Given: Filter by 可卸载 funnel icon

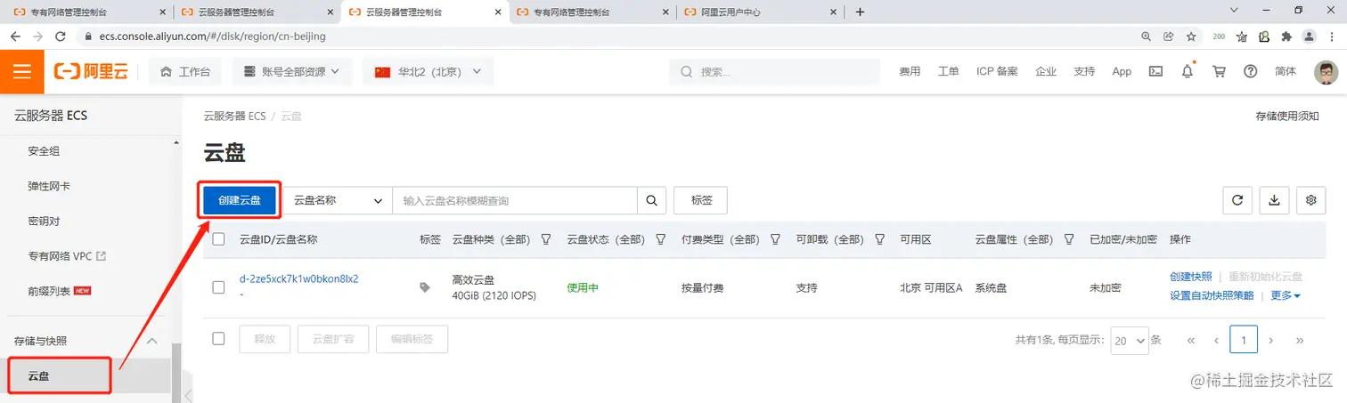Looking at the screenshot, I should (880, 240).
